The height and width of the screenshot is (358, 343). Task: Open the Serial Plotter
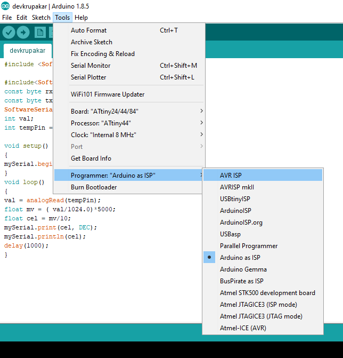click(129, 77)
